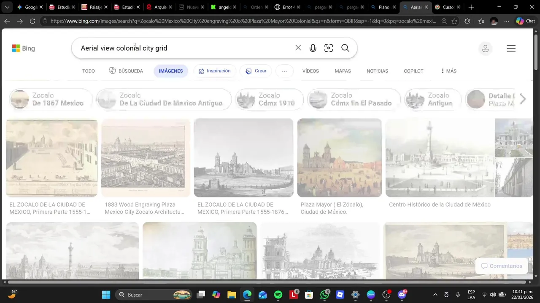Open the ellipsis overflow in Bing tabs
This screenshot has height=303, width=540.
pos(284,71)
